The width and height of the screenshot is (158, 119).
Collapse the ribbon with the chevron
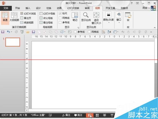155,28
